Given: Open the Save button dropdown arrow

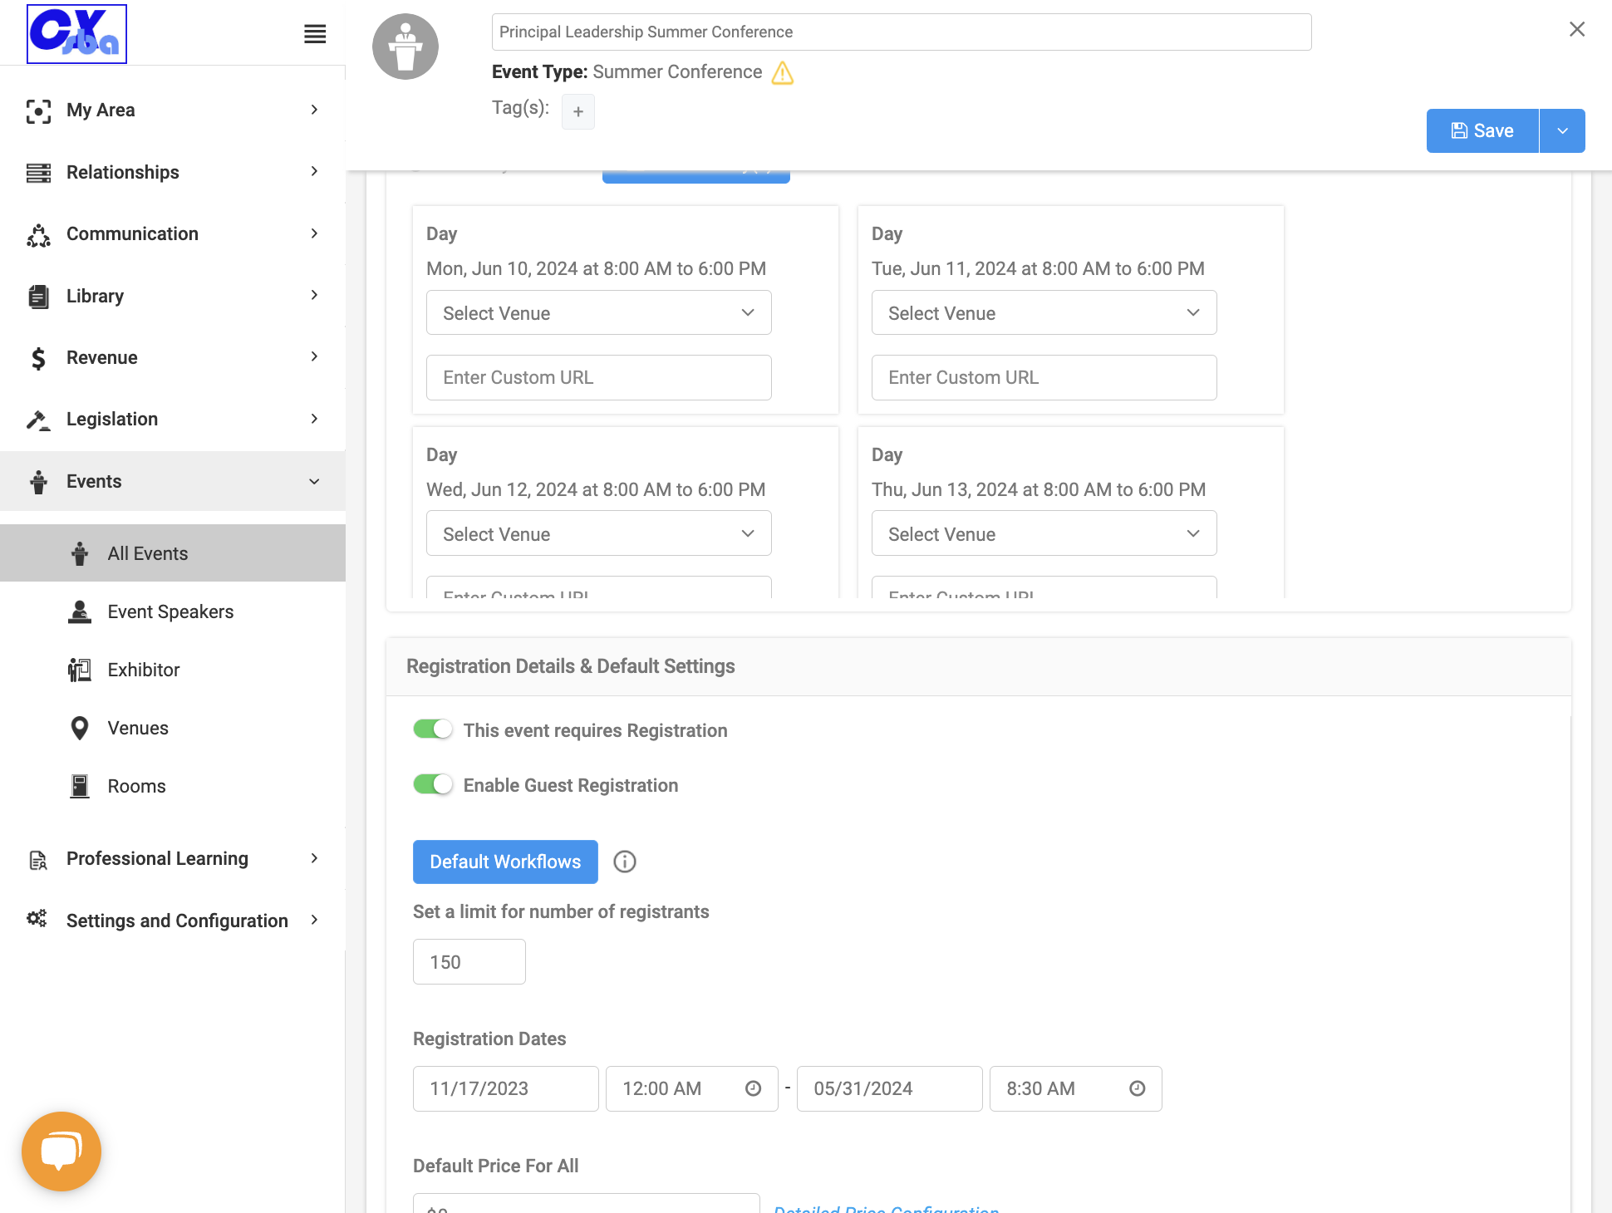Looking at the screenshot, I should click(x=1562, y=130).
